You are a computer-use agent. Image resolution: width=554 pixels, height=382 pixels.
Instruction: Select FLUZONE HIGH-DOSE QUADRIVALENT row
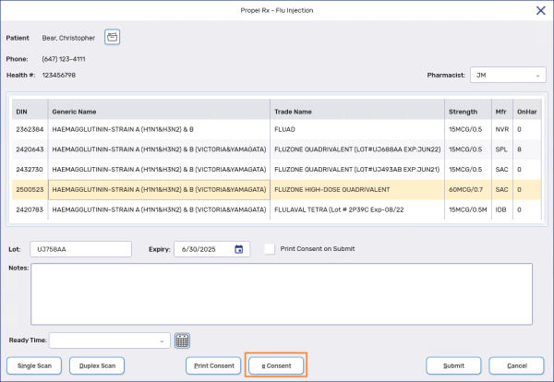pyautogui.click(x=277, y=189)
